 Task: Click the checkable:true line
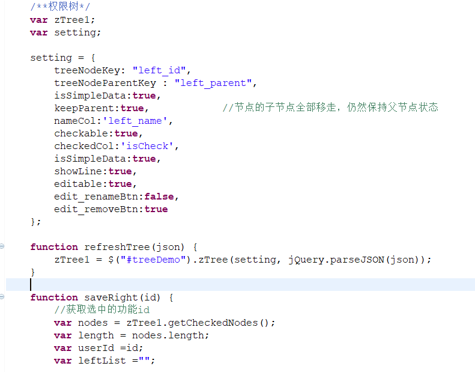tap(98, 133)
